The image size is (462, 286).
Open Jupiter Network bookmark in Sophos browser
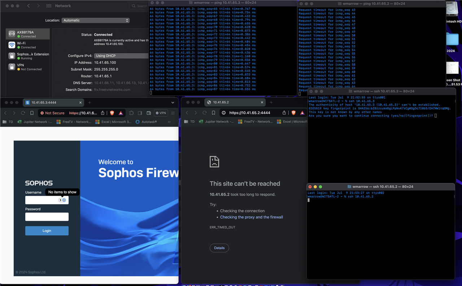pos(34,122)
